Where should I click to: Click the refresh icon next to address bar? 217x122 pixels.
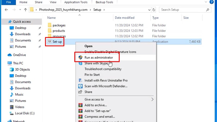point(154,10)
